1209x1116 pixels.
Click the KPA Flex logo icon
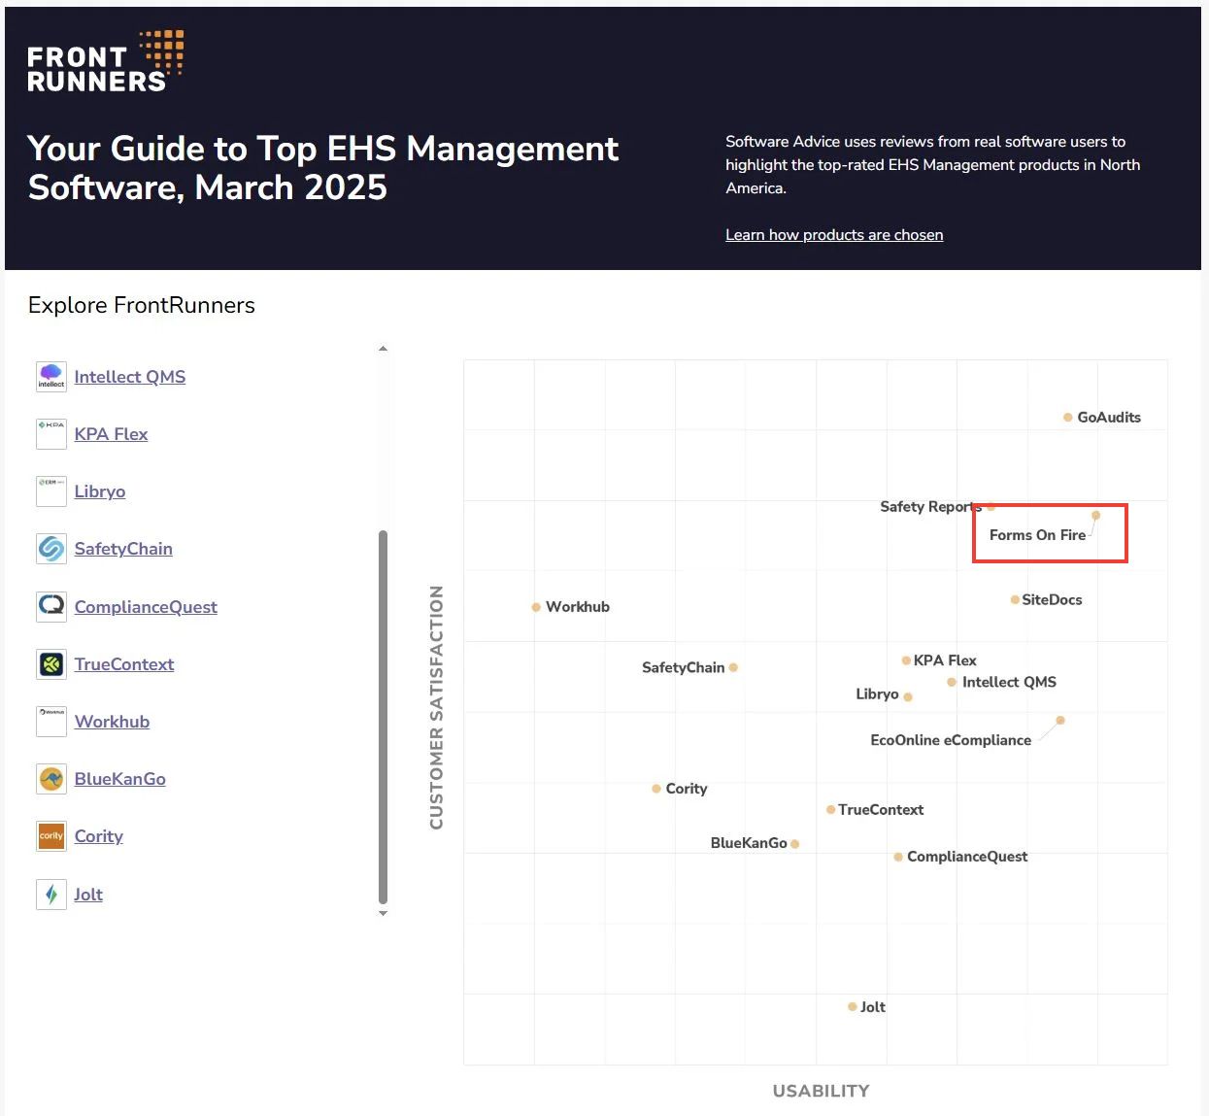click(x=51, y=434)
